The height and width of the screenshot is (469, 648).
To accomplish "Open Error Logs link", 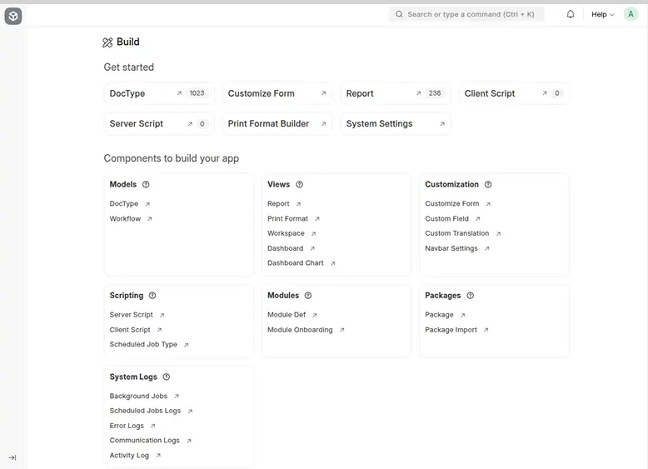I will [x=127, y=426].
